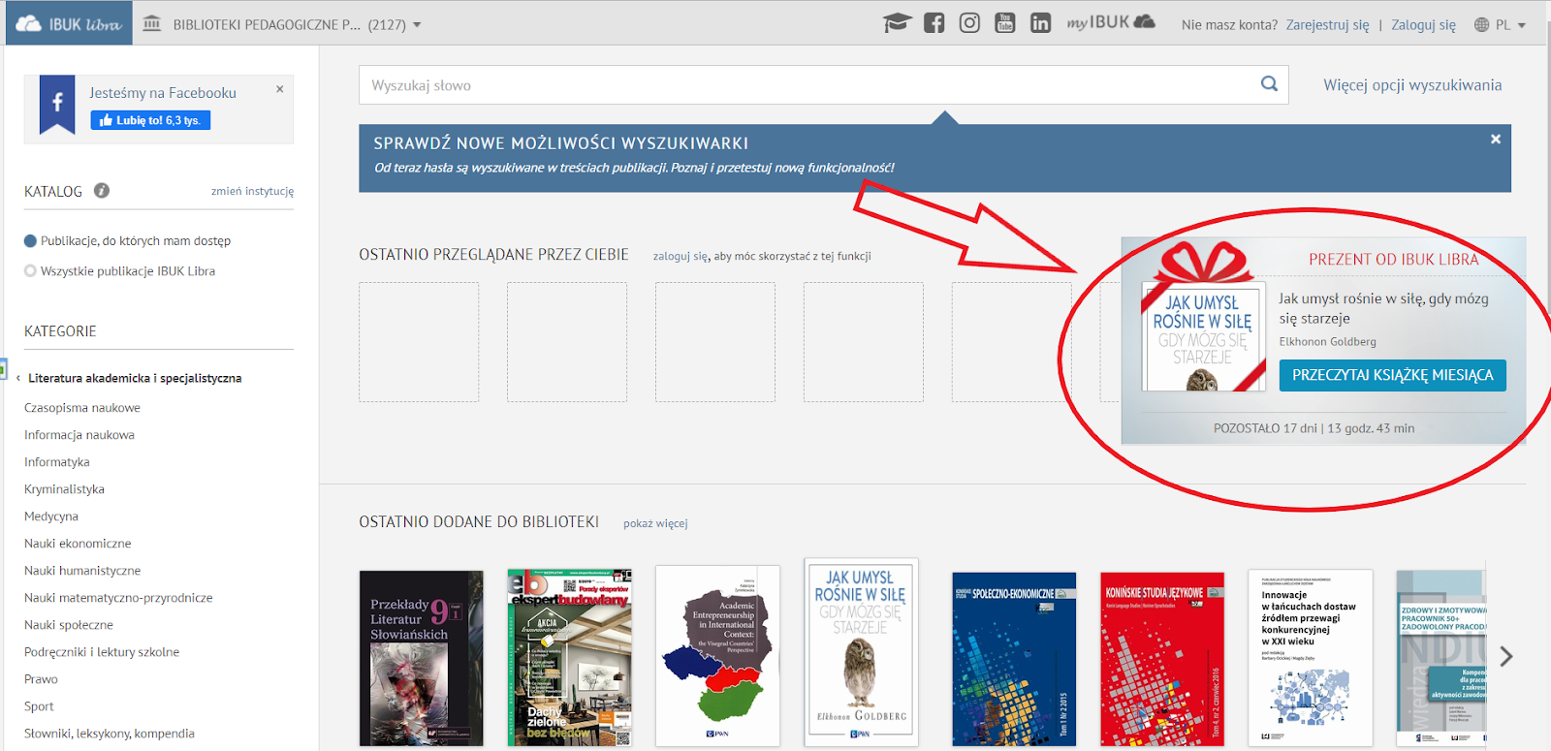The width and height of the screenshot is (1551, 751).
Task: Open 'Zdrowy i zmotywowany pracownik 50+' cover
Action: tap(1440, 658)
